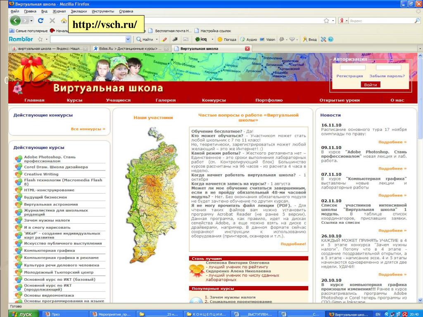This screenshot has width=423, height=317.
Task: Open the Corel Draw. Школа дизайнера course
Action: tap(56, 167)
